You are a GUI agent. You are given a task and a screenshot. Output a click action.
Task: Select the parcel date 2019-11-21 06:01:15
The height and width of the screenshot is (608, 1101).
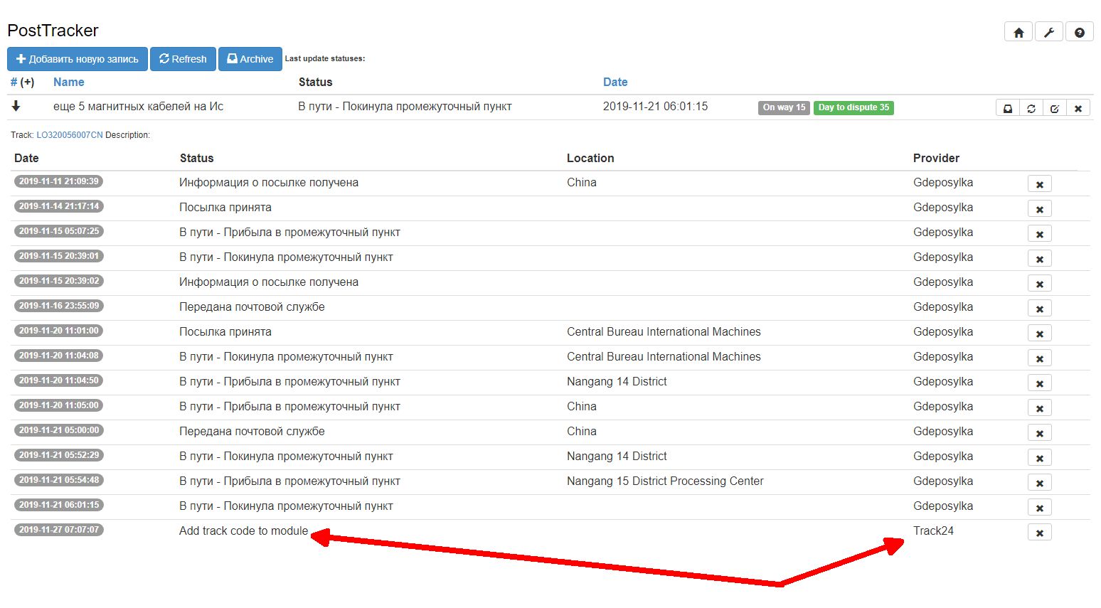pyautogui.click(x=655, y=106)
